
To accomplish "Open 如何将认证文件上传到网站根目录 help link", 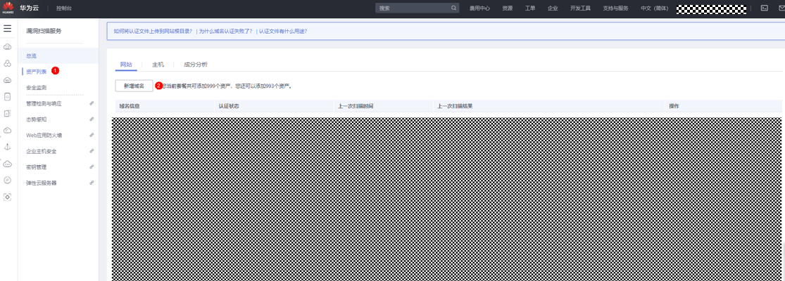I will tap(153, 31).
